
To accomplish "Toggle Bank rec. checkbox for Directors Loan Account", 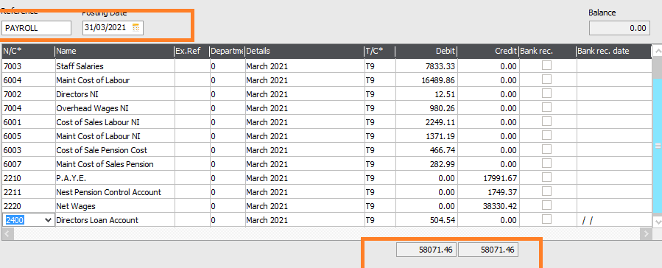I will [x=546, y=219].
